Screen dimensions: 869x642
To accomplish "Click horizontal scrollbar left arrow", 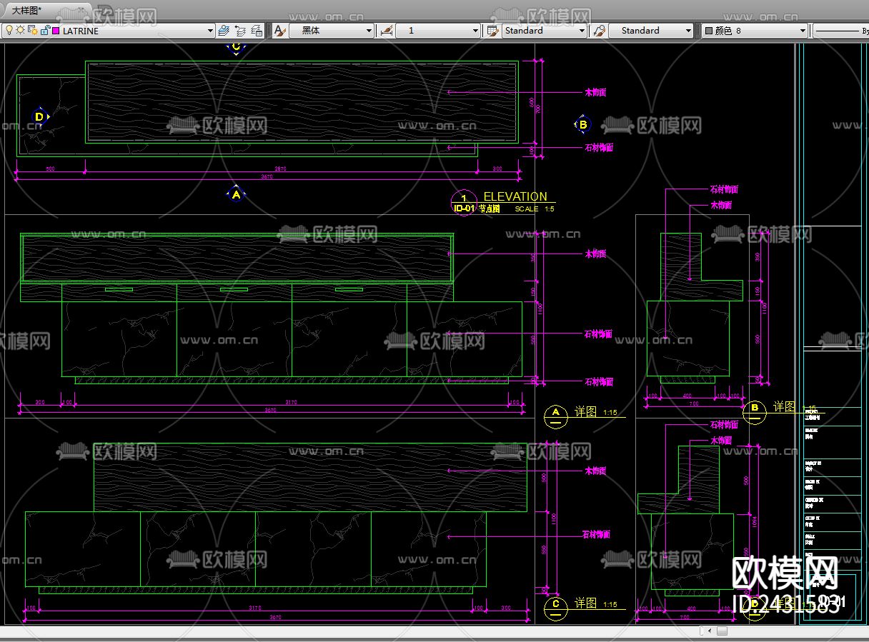I will pyautogui.click(x=709, y=631).
